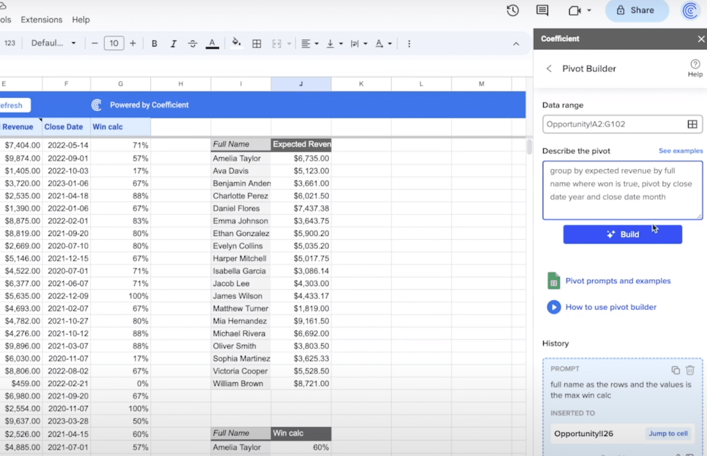Image resolution: width=707 pixels, height=456 pixels.
Task: Collapse the toolbar with chevron
Action: point(516,44)
